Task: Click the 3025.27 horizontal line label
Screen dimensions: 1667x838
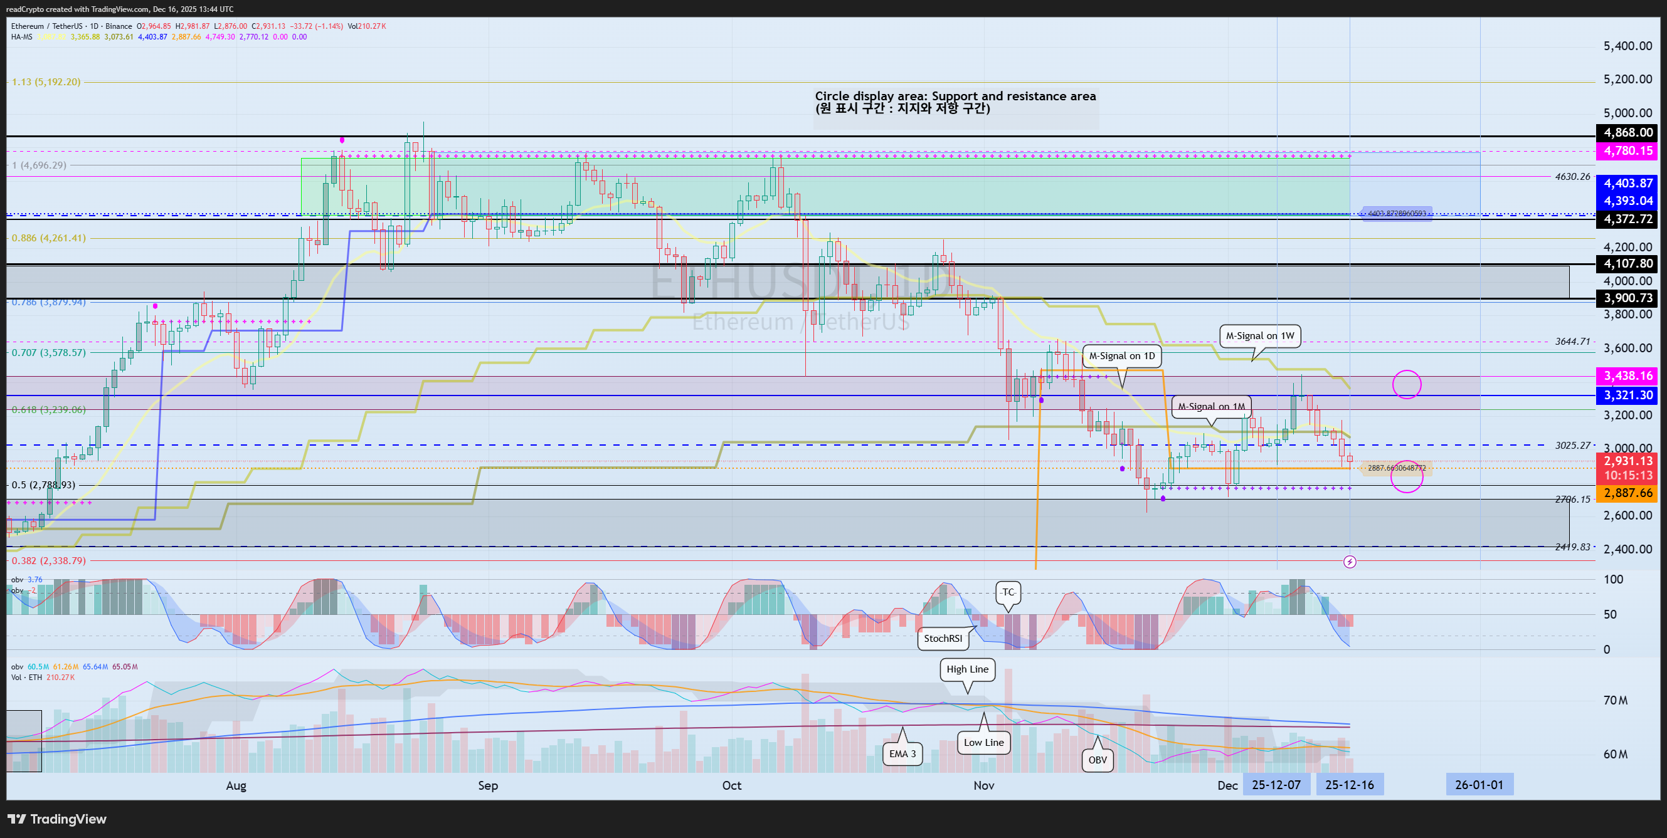Action: pos(1572,445)
